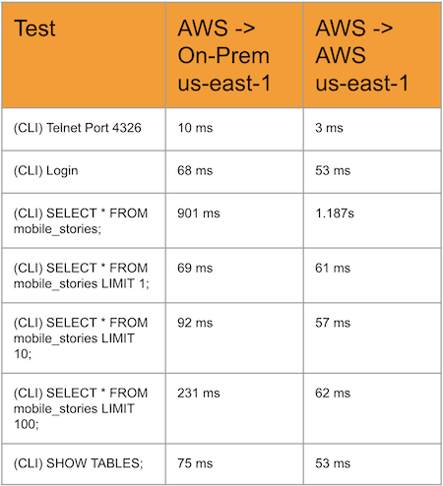443x486 pixels.
Task: Click the SELECT * FROM mobile_stories; cell
Action: point(84,220)
